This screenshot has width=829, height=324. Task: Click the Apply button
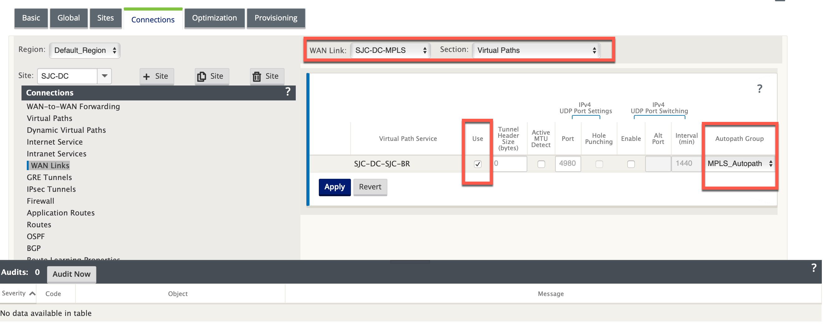(334, 187)
